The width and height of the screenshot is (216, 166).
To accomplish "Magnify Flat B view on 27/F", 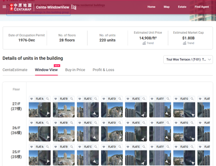I will [x=72, y=99].
